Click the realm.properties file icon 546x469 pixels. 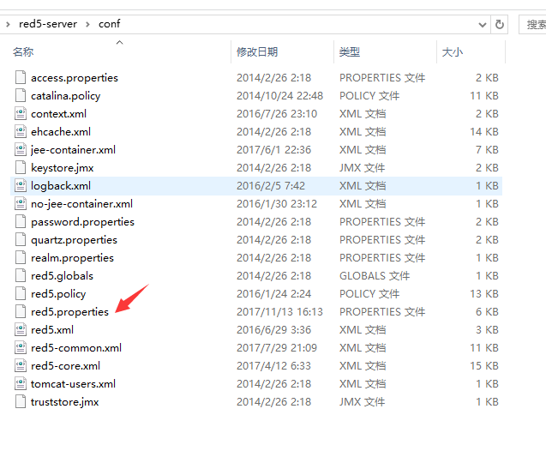click(21, 257)
